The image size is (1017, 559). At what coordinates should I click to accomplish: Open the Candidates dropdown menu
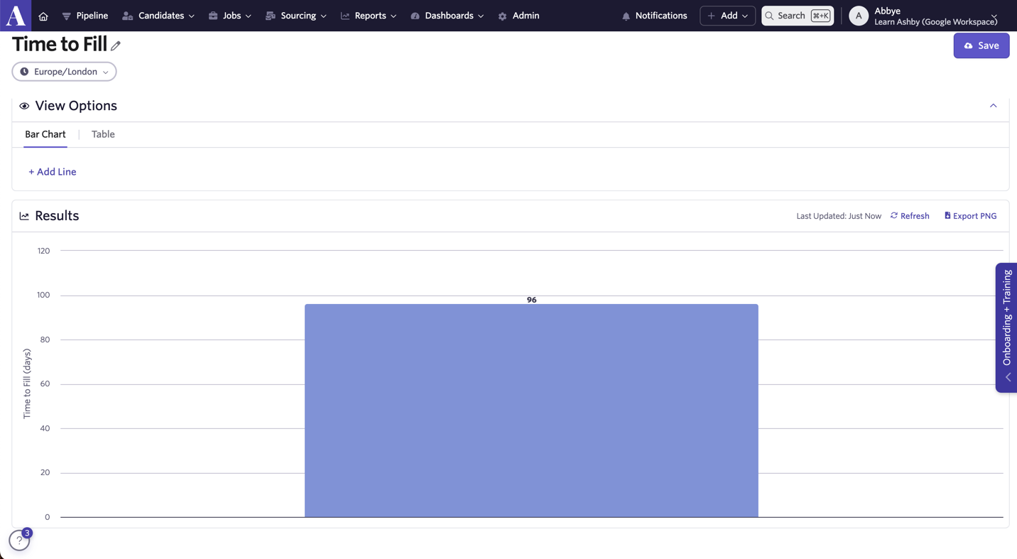coord(158,16)
